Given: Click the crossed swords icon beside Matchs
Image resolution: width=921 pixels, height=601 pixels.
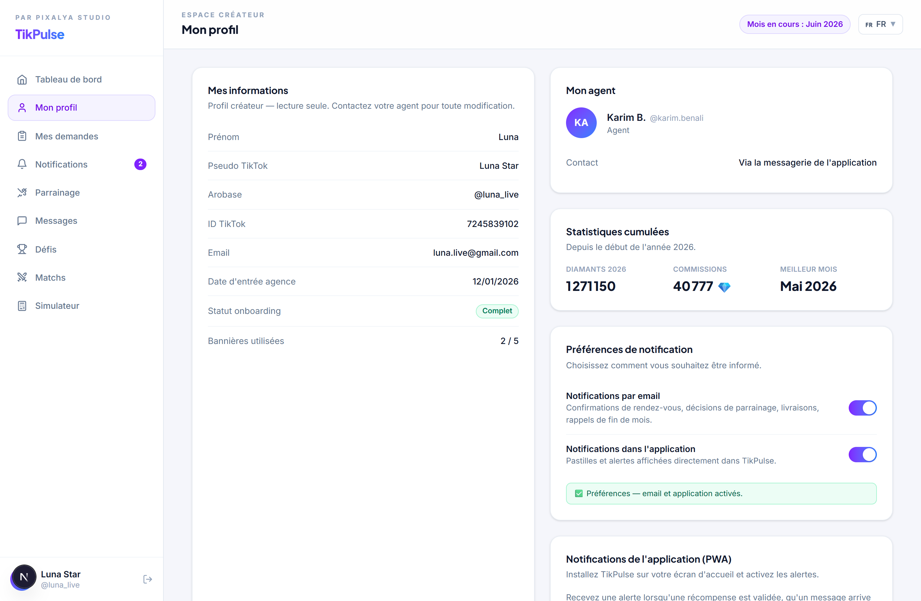Looking at the screenshot, I should pos(22,277).
